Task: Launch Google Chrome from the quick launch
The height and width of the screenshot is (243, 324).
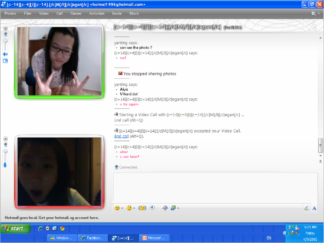Action: [x=62, y=228]
